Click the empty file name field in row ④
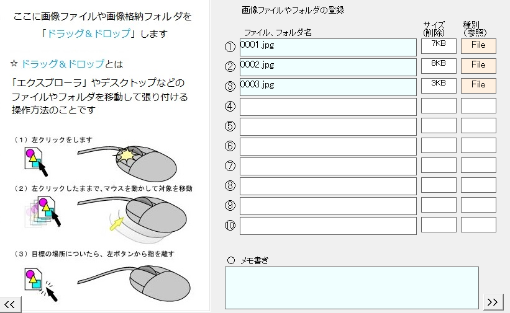The height and width of the screenshot is (313, 510). coord(328,107)
